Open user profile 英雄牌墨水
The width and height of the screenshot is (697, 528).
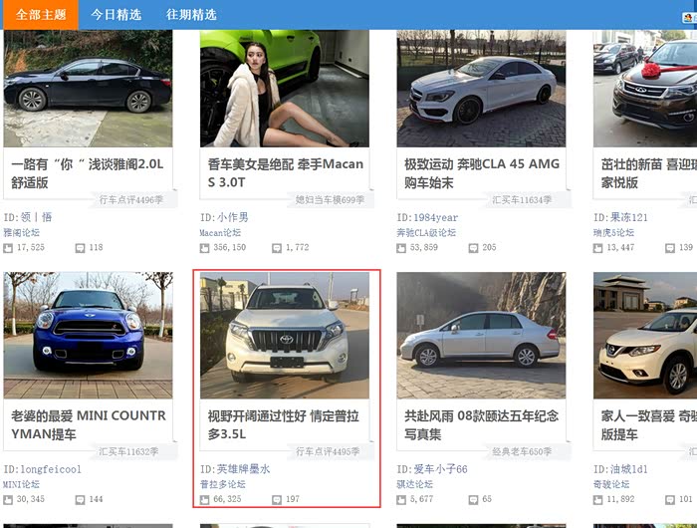click(x=244, y=469)
